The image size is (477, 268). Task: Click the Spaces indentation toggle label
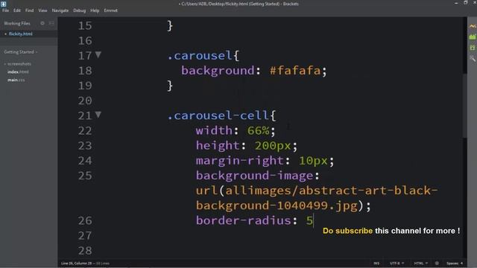[x=452, y=263]
